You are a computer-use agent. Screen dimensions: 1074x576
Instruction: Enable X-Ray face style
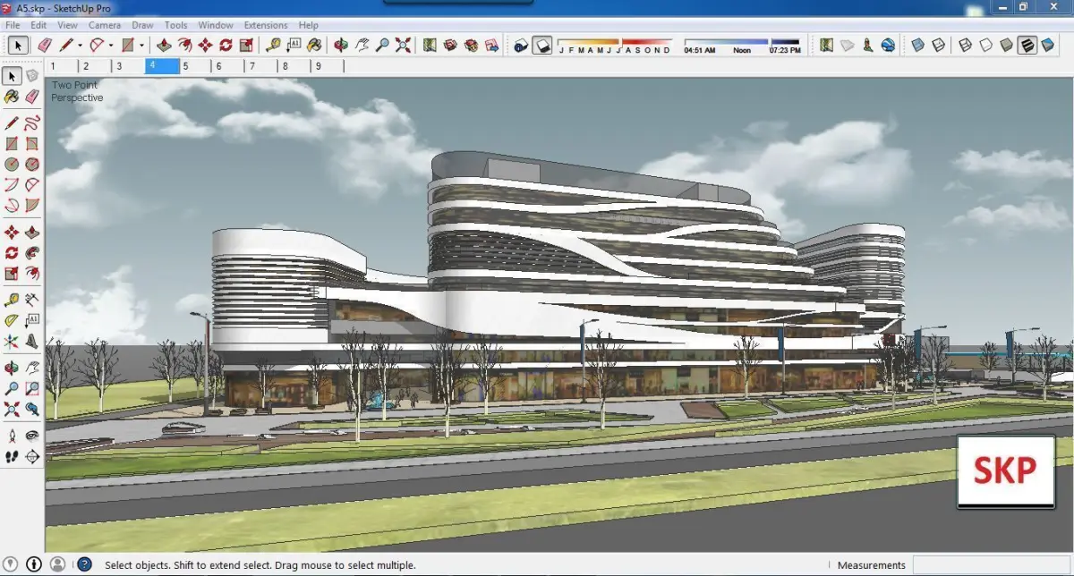click(x=917, y=45)
